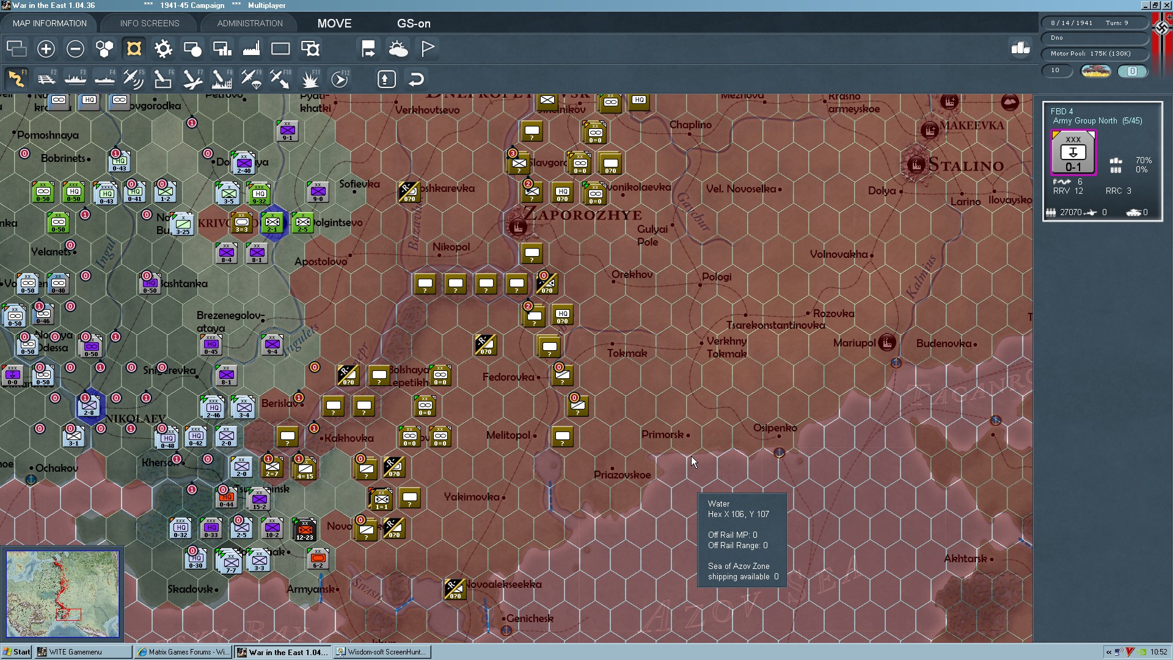Select the FBD 4 unit counter

tap(1073, 153)
